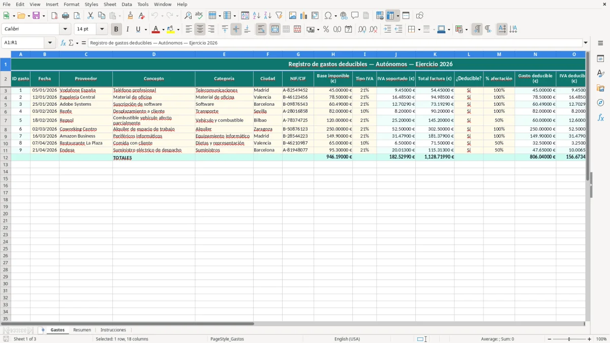Click the Sort Ascending icon
Viewport: 610px width, 343px height.
pos(257,16)
